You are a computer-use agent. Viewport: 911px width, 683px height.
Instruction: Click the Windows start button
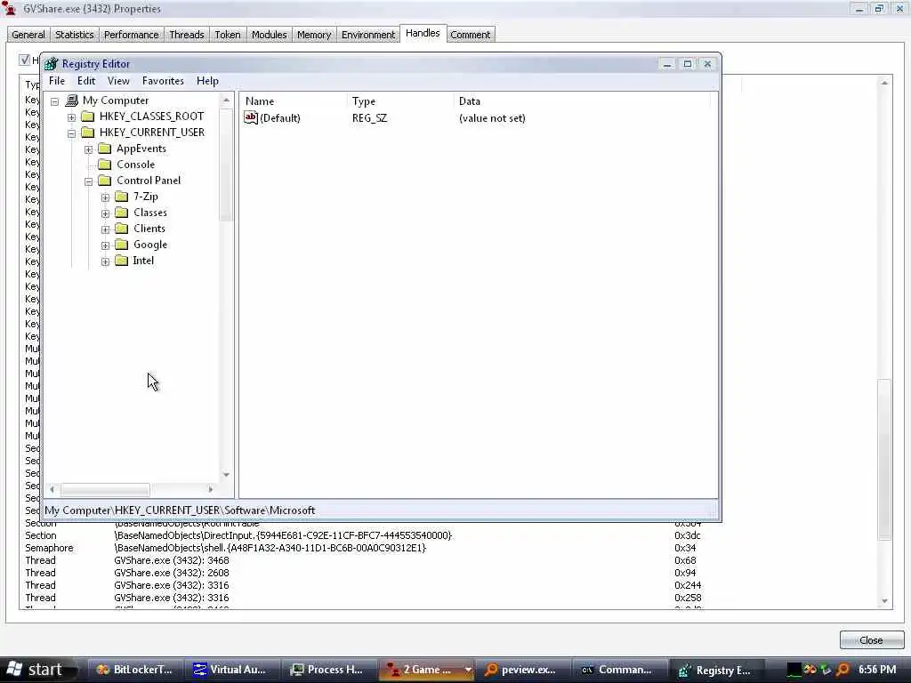(39, 670)
